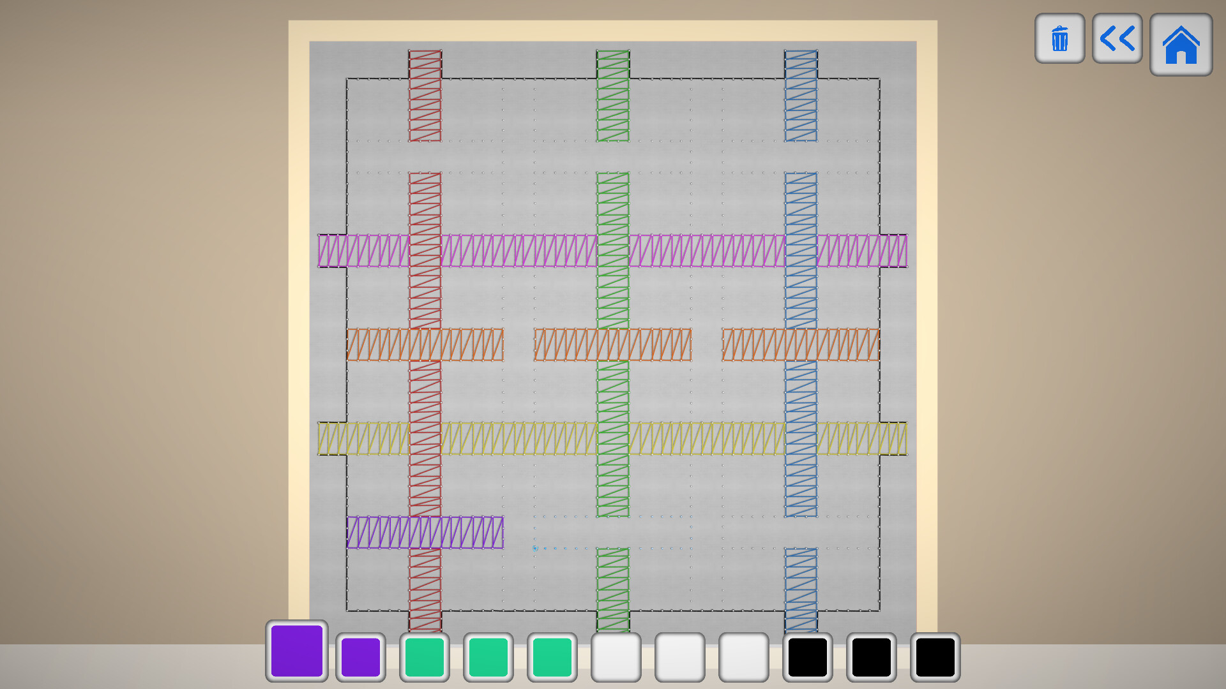This screenshot has height=689, width=1226.
Task: Click the trash icon to clear the board
Action: [1059, 40]
